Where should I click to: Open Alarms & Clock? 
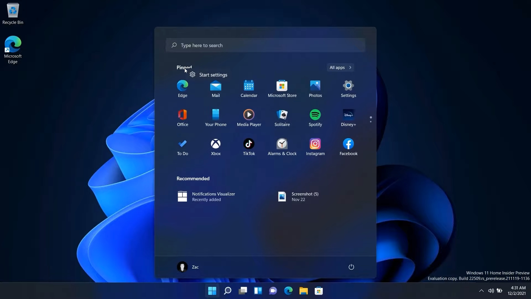click(282, 147)
